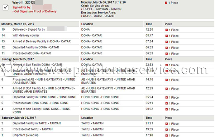Image resolution: width=215 pixels, height=139 pixels.
Task: Toggle the waybill checkbox
Action: click(x=5, y=7)
